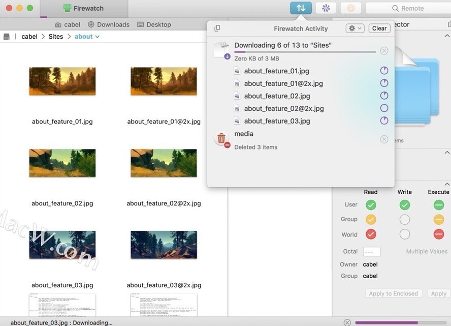The height and width of the screenshot is (326, 451).
Task: Click the detach icon in Firewatch Activity
Action: coord(217,28)
